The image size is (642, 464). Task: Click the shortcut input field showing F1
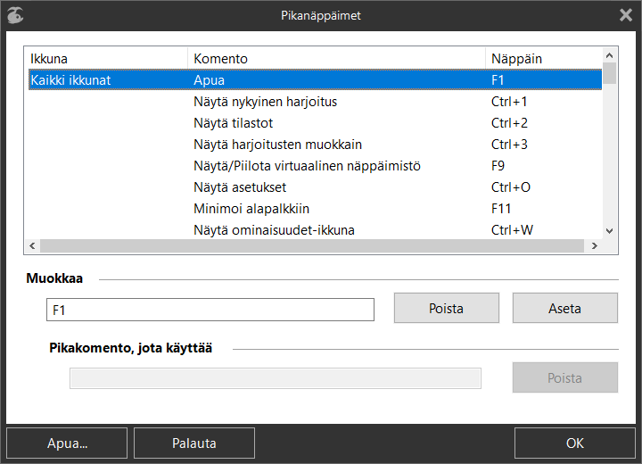pyautogui.click(x=210, y=310)
